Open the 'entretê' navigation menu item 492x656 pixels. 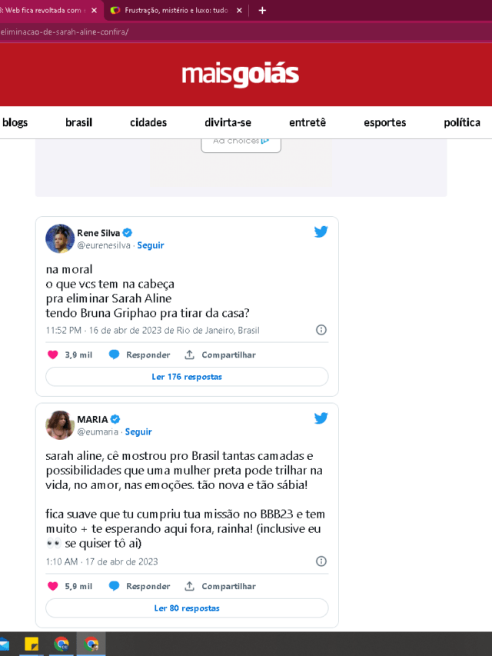coord(307,122)
